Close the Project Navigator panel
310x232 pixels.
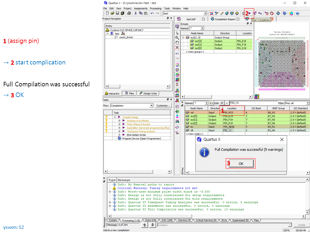[x=171, y=18]
